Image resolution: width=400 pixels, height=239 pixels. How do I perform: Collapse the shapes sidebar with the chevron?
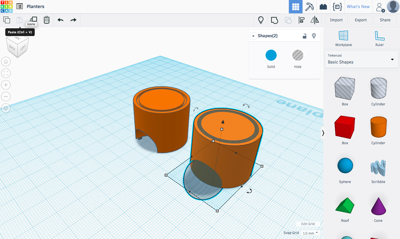[x=323, y=133]
